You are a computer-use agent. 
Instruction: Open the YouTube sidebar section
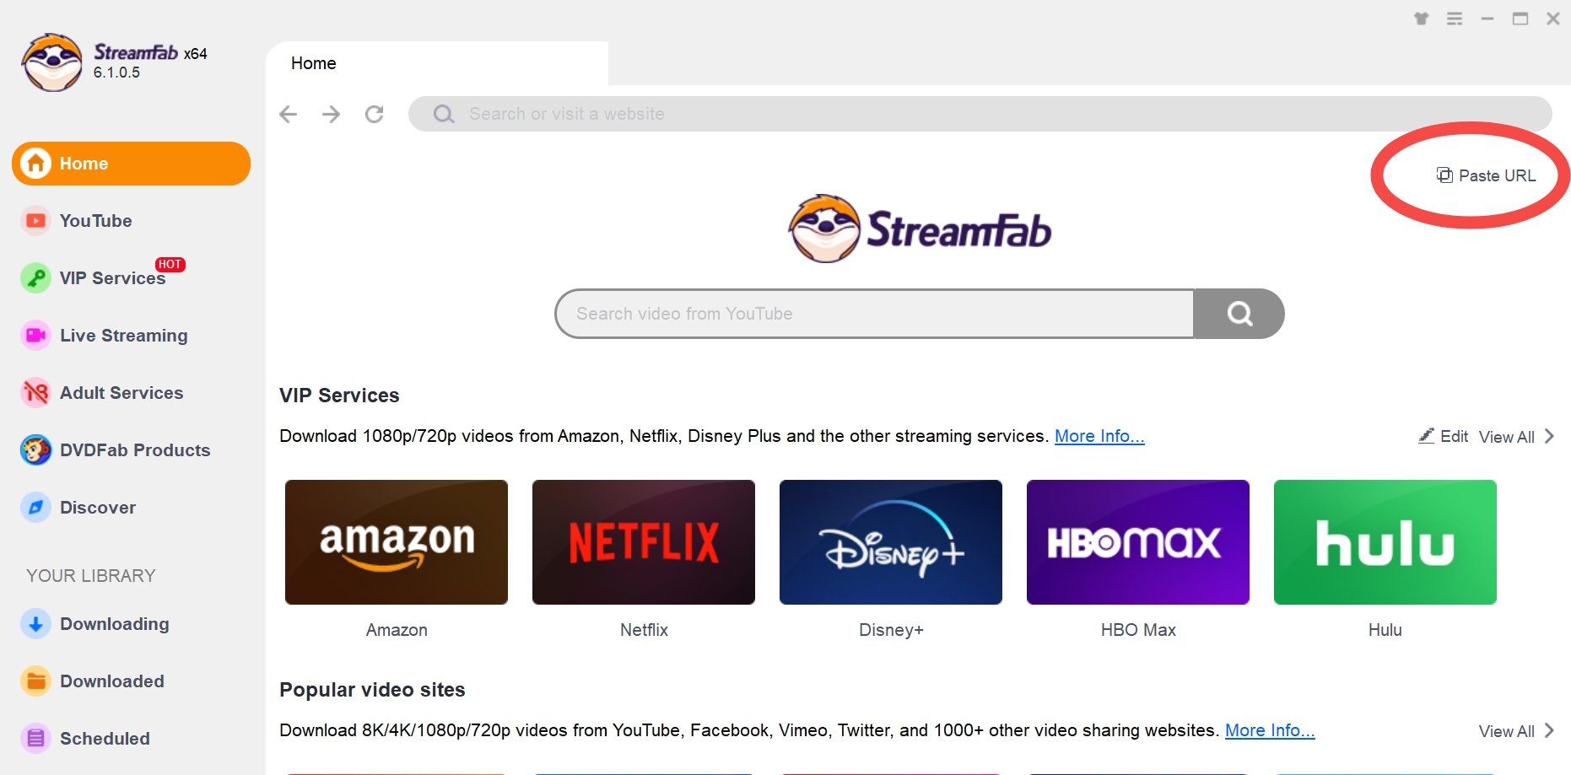95,221
